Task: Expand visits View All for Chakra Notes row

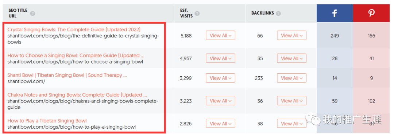Action: (220, 101)
